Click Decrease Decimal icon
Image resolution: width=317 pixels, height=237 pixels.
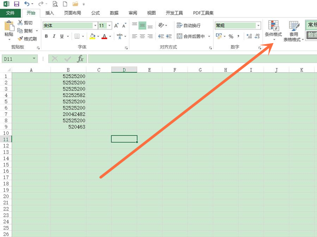coord(257,36)
